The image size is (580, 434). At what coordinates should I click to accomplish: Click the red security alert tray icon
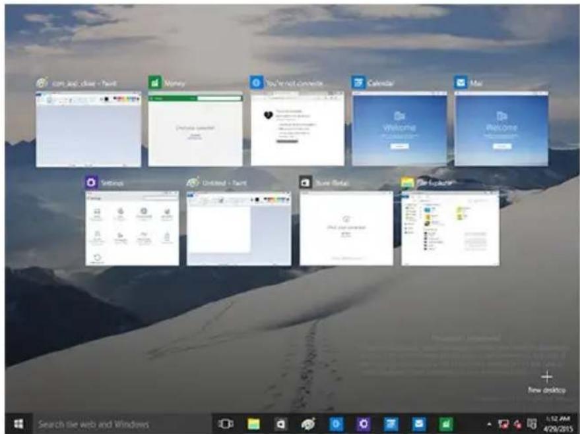(517, 424)
